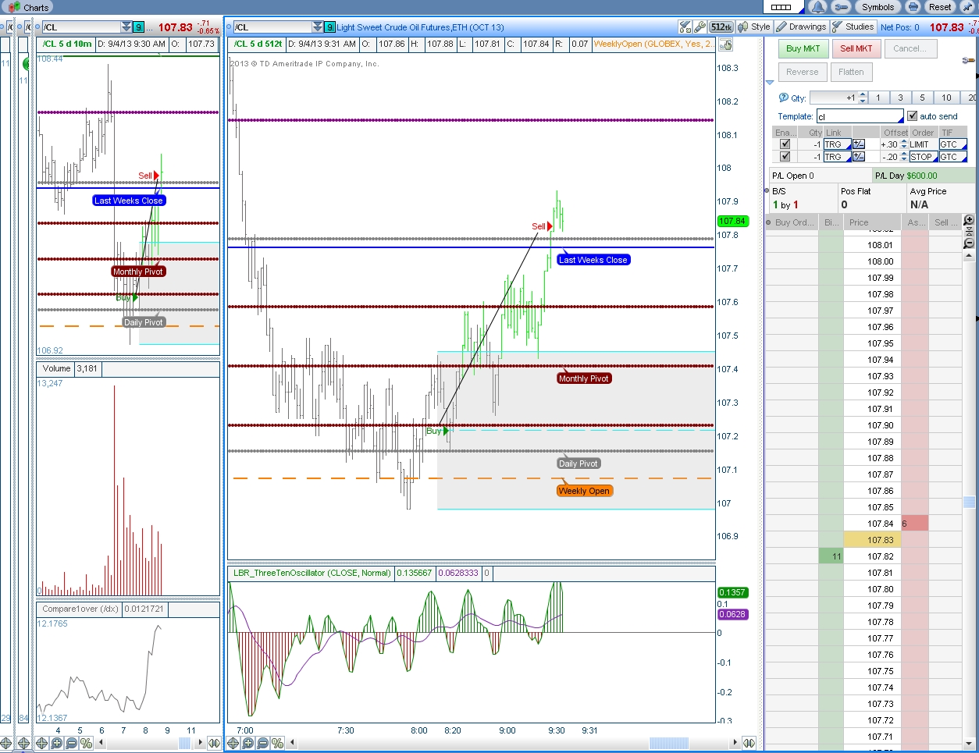Click the Reset button
Viewport: 979px width, 753px height.
[940, 7]
